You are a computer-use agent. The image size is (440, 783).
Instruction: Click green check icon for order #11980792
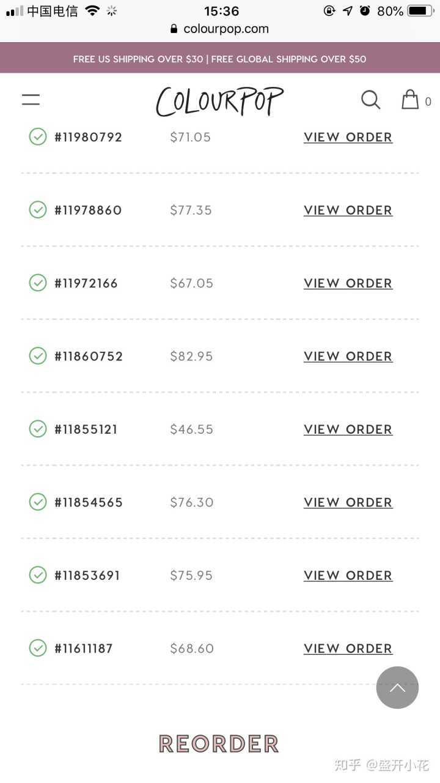click(x=38, y=136)
